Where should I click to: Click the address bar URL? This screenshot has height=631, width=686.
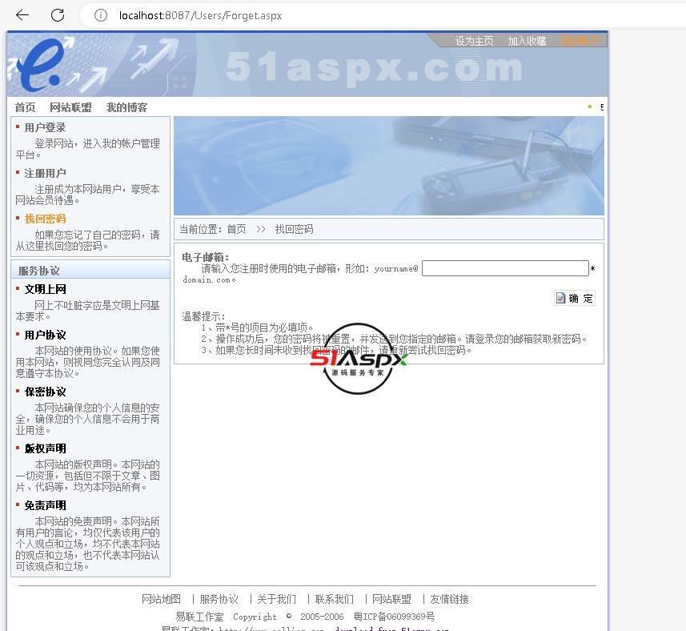(200, 16)
